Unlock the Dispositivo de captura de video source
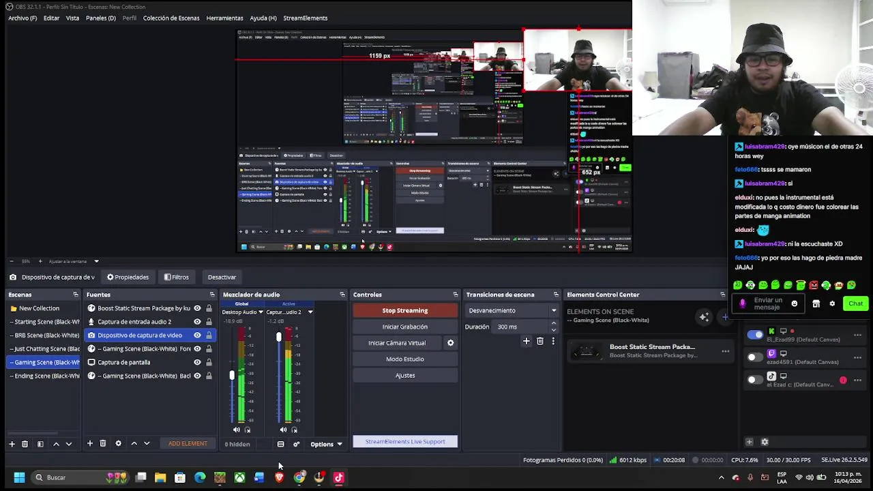This screenshot has height=491, width=873. (209, 336)
